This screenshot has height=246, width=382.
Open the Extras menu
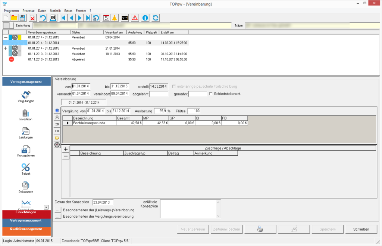pyautogui.click(x=68, y=11)
